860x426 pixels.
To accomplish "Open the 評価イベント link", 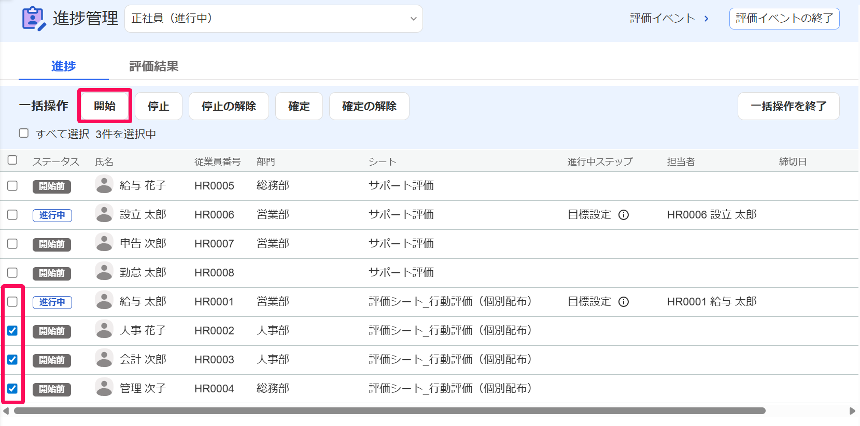I will coord(662,19).
